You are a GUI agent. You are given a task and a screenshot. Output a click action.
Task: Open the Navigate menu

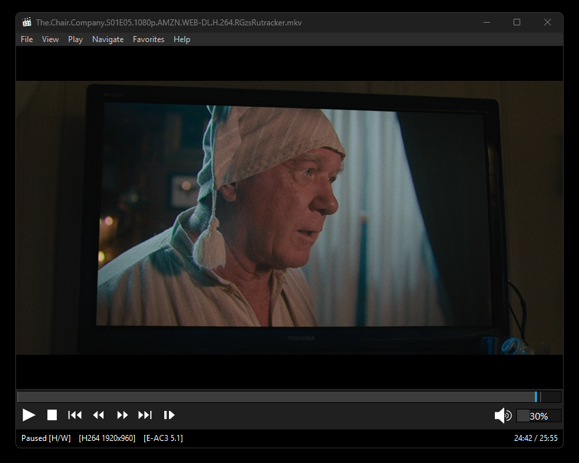point(108,39)
